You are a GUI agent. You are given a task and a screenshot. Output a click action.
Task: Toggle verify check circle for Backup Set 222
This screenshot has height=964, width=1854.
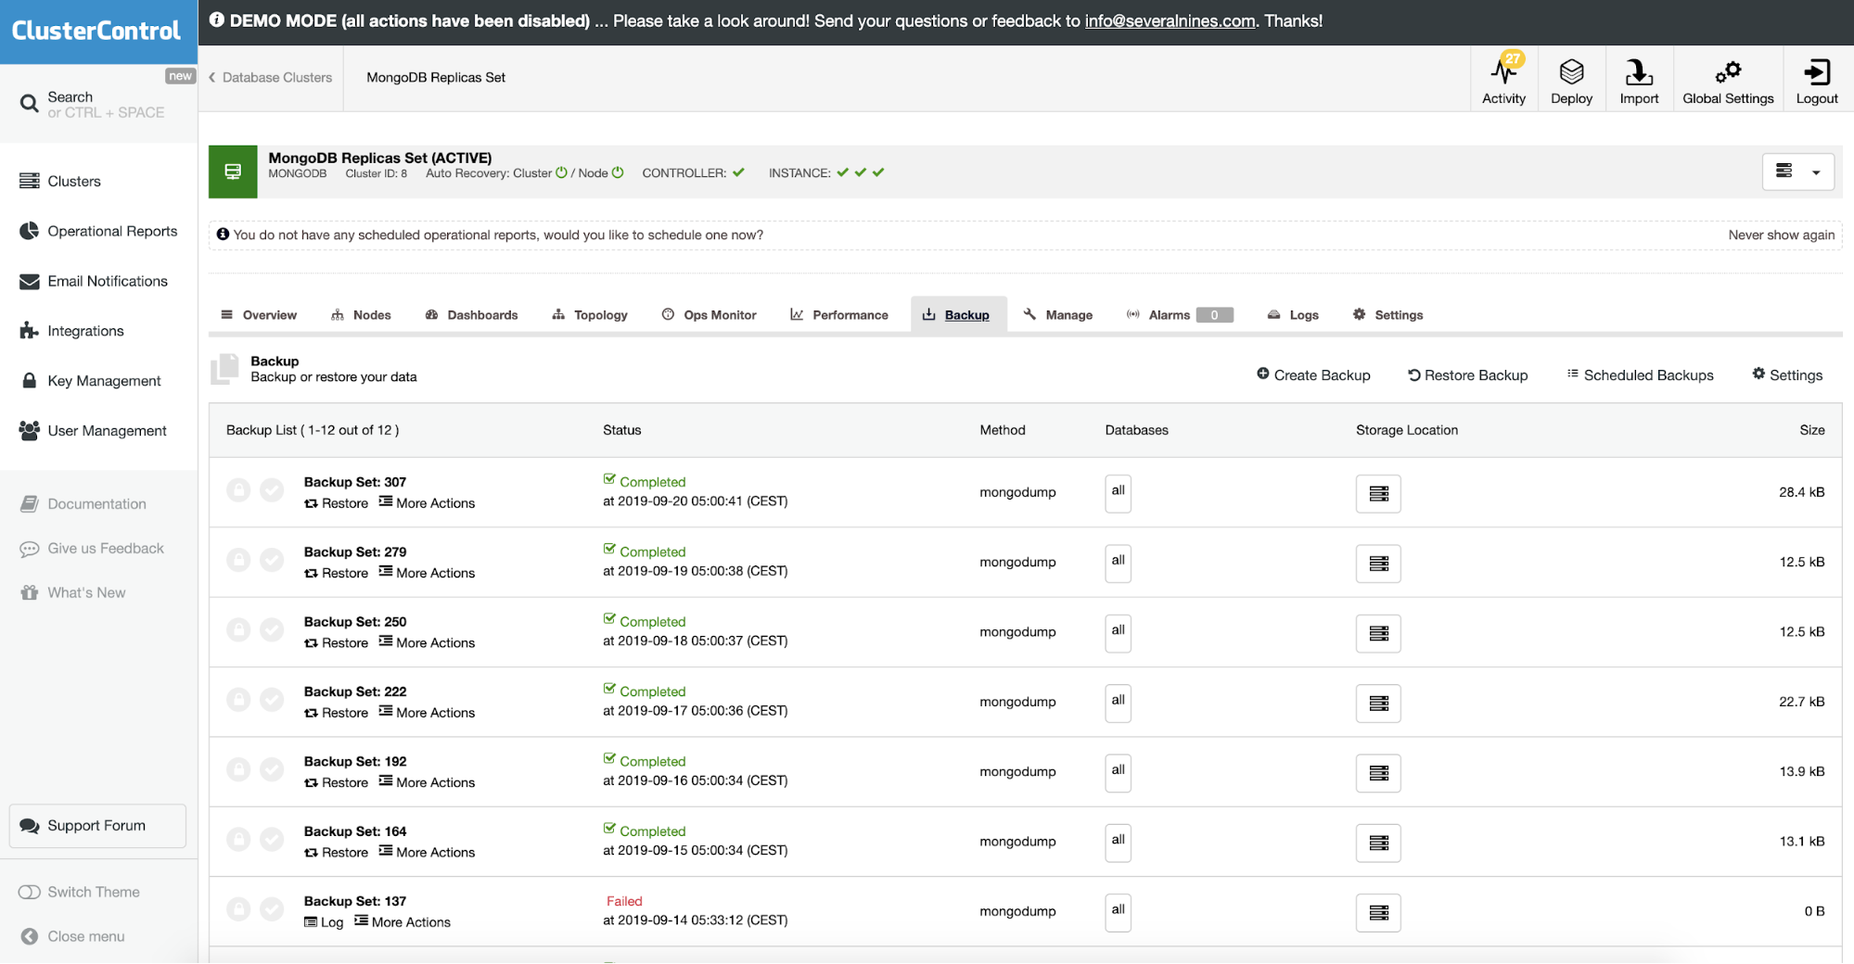coord(272,700)
